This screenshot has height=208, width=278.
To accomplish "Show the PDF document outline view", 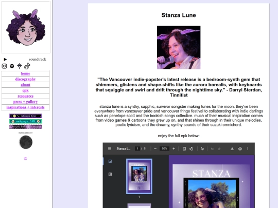I will tap(110, 174).
